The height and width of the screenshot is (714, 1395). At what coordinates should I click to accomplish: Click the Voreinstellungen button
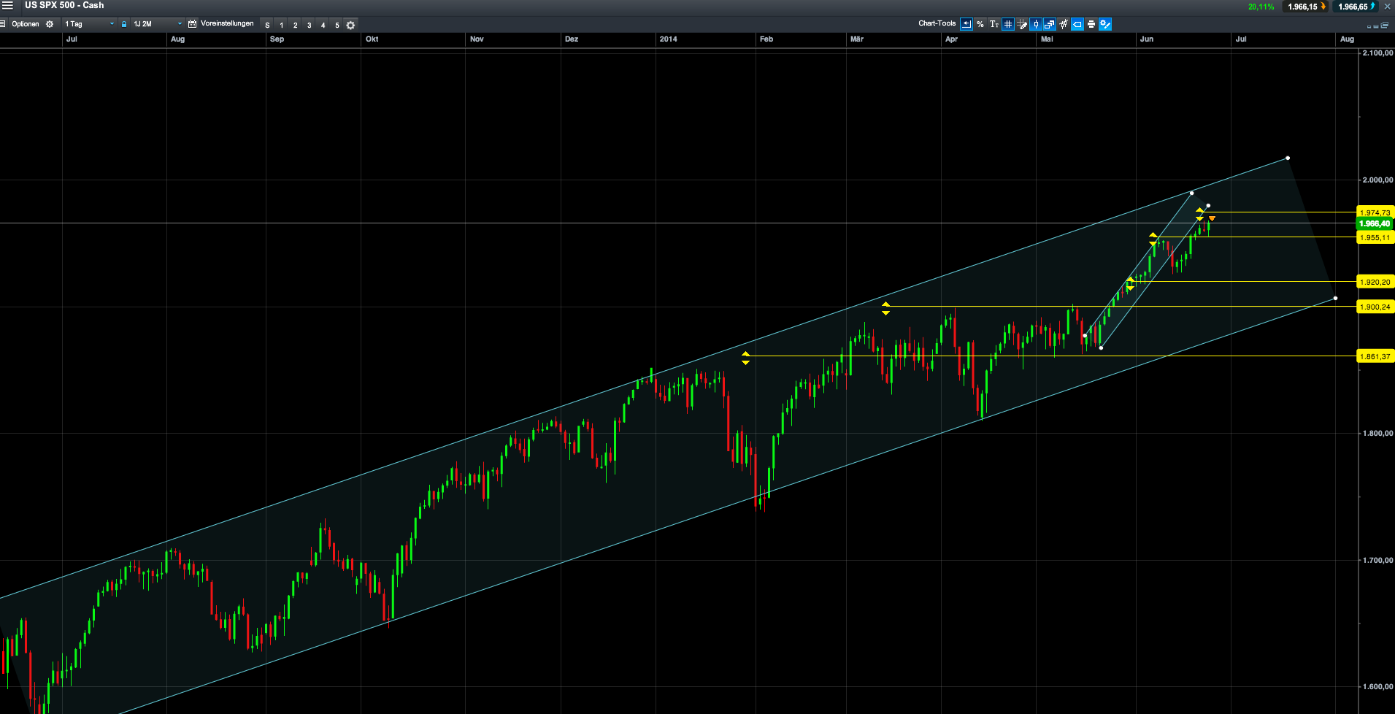click(x=227, y=23)
